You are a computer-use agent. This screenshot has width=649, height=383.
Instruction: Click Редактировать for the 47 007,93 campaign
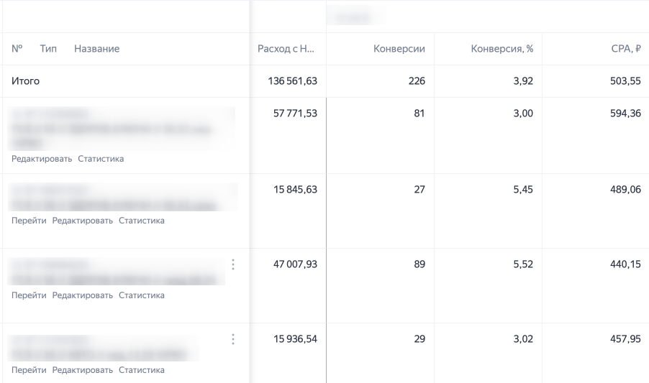[x=83, y=295]
